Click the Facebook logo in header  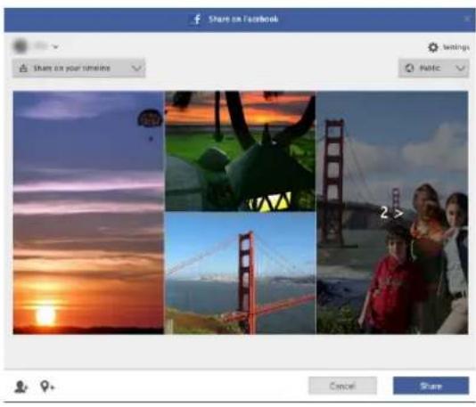click(x=197, y=19)
